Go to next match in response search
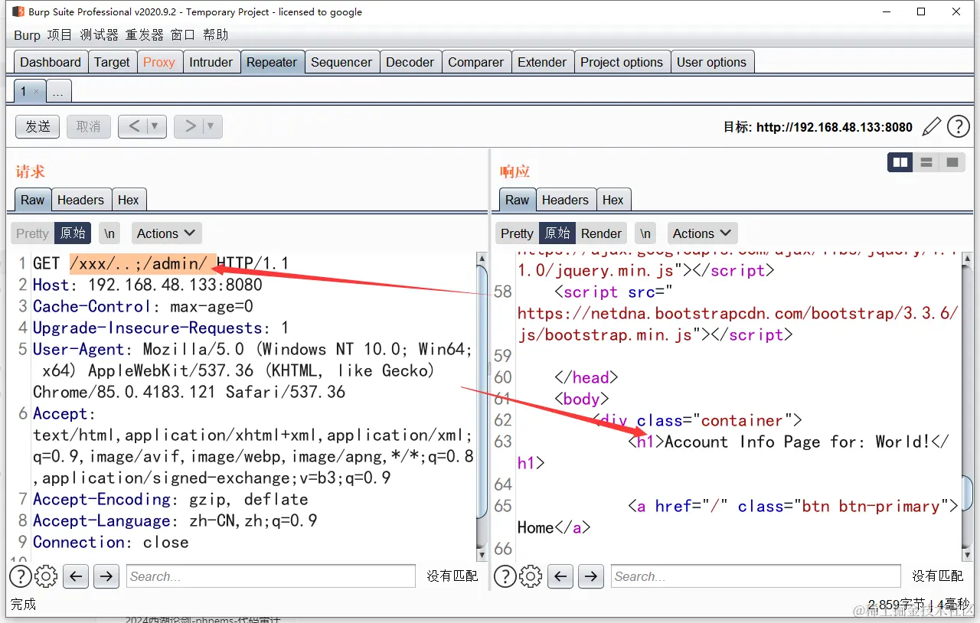The width and height of the screenshot is (980, 623). coord(591,576)
